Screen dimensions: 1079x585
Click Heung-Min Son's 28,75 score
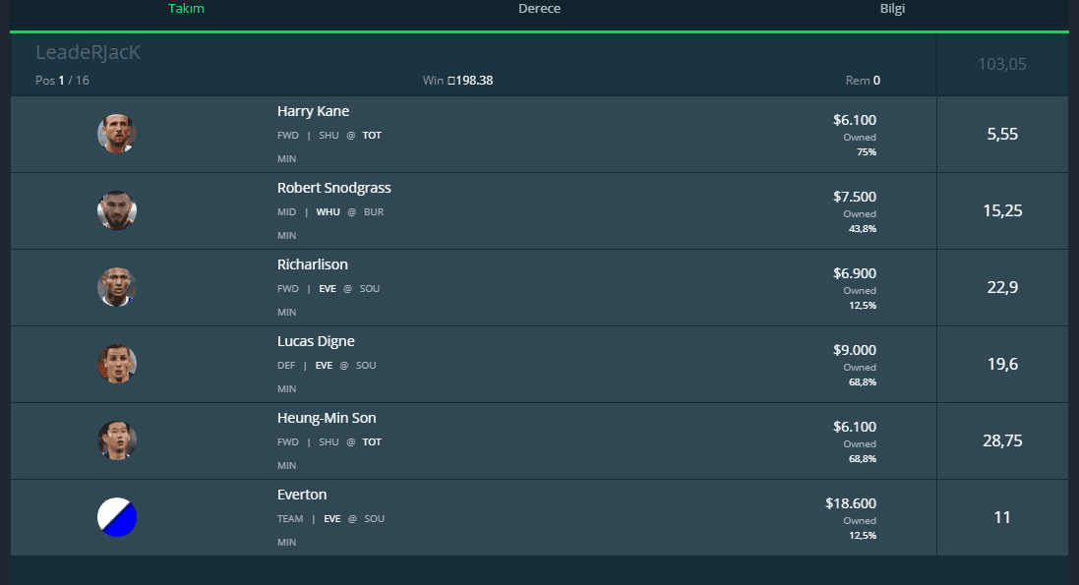click(1002, 441)
